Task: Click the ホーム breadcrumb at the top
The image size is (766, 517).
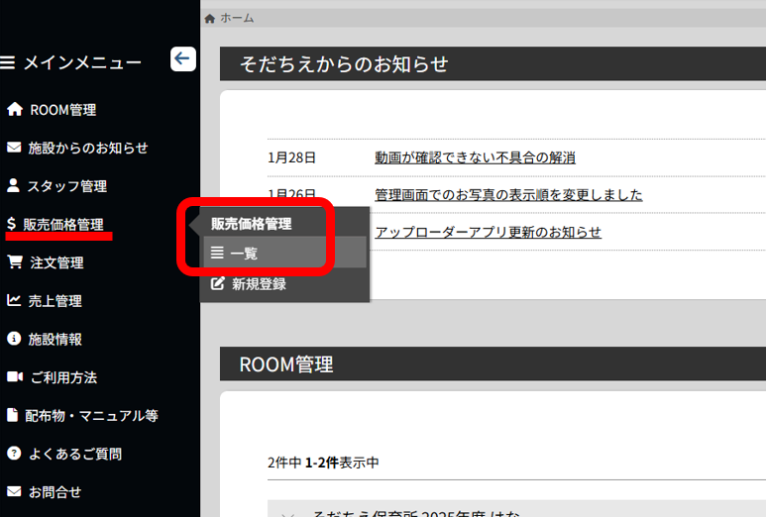Action: click(236, 18)
